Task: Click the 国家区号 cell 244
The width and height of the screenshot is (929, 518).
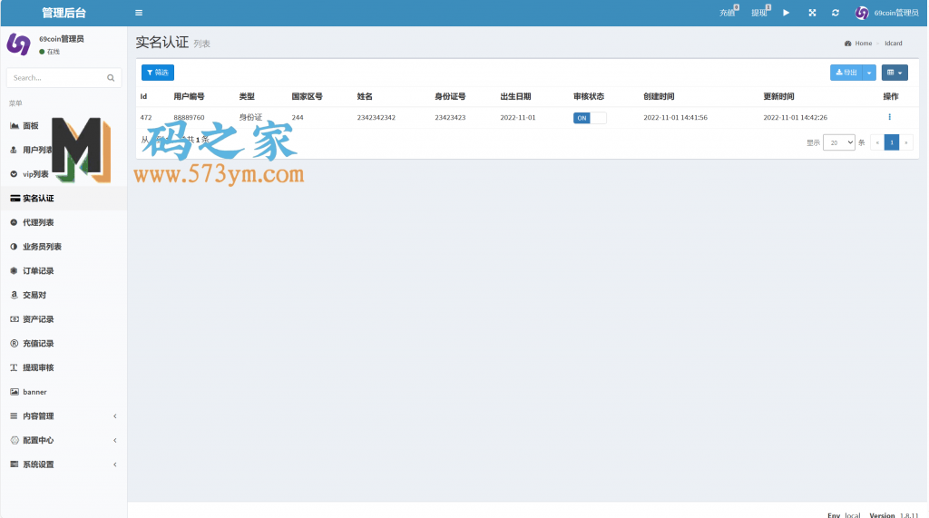Action: pyautogui.click(x=298, y=117)
